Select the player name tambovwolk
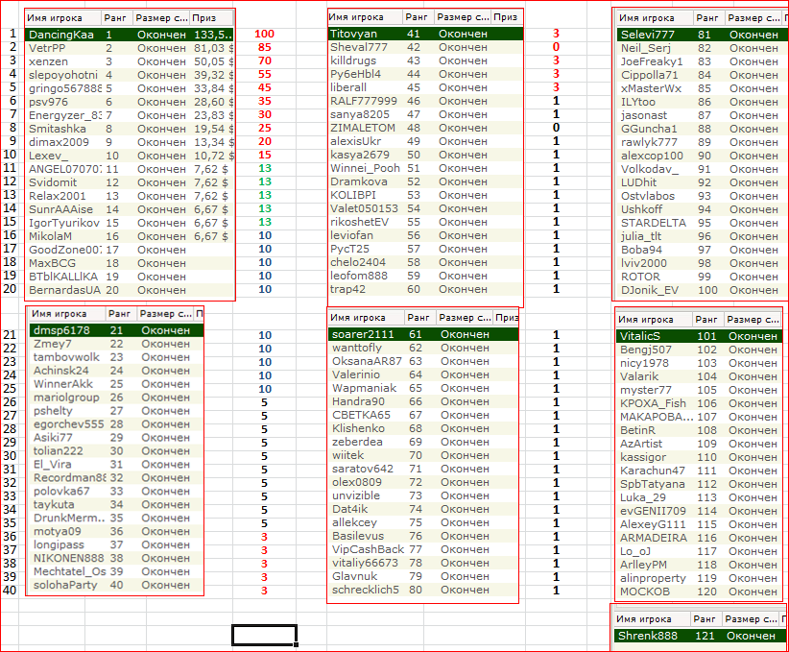Image resolution: width=789 pixels, height=652 pixels. (x=66, y=357)
